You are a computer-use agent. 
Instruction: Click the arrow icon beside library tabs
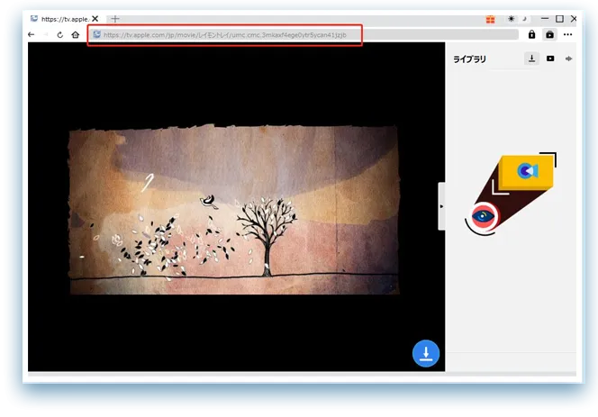(x=568, y=59)
